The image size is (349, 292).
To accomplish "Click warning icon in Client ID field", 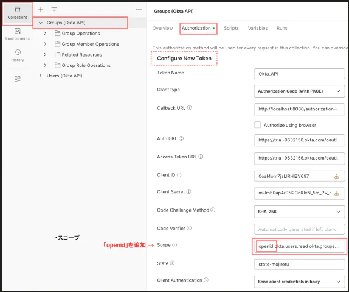I will click(337, 176).
